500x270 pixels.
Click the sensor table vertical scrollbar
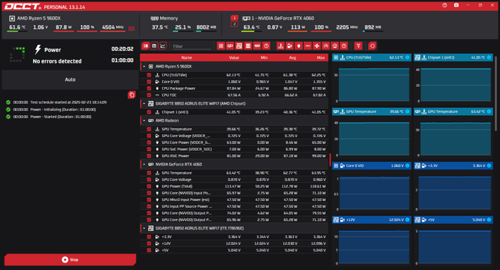330,160
